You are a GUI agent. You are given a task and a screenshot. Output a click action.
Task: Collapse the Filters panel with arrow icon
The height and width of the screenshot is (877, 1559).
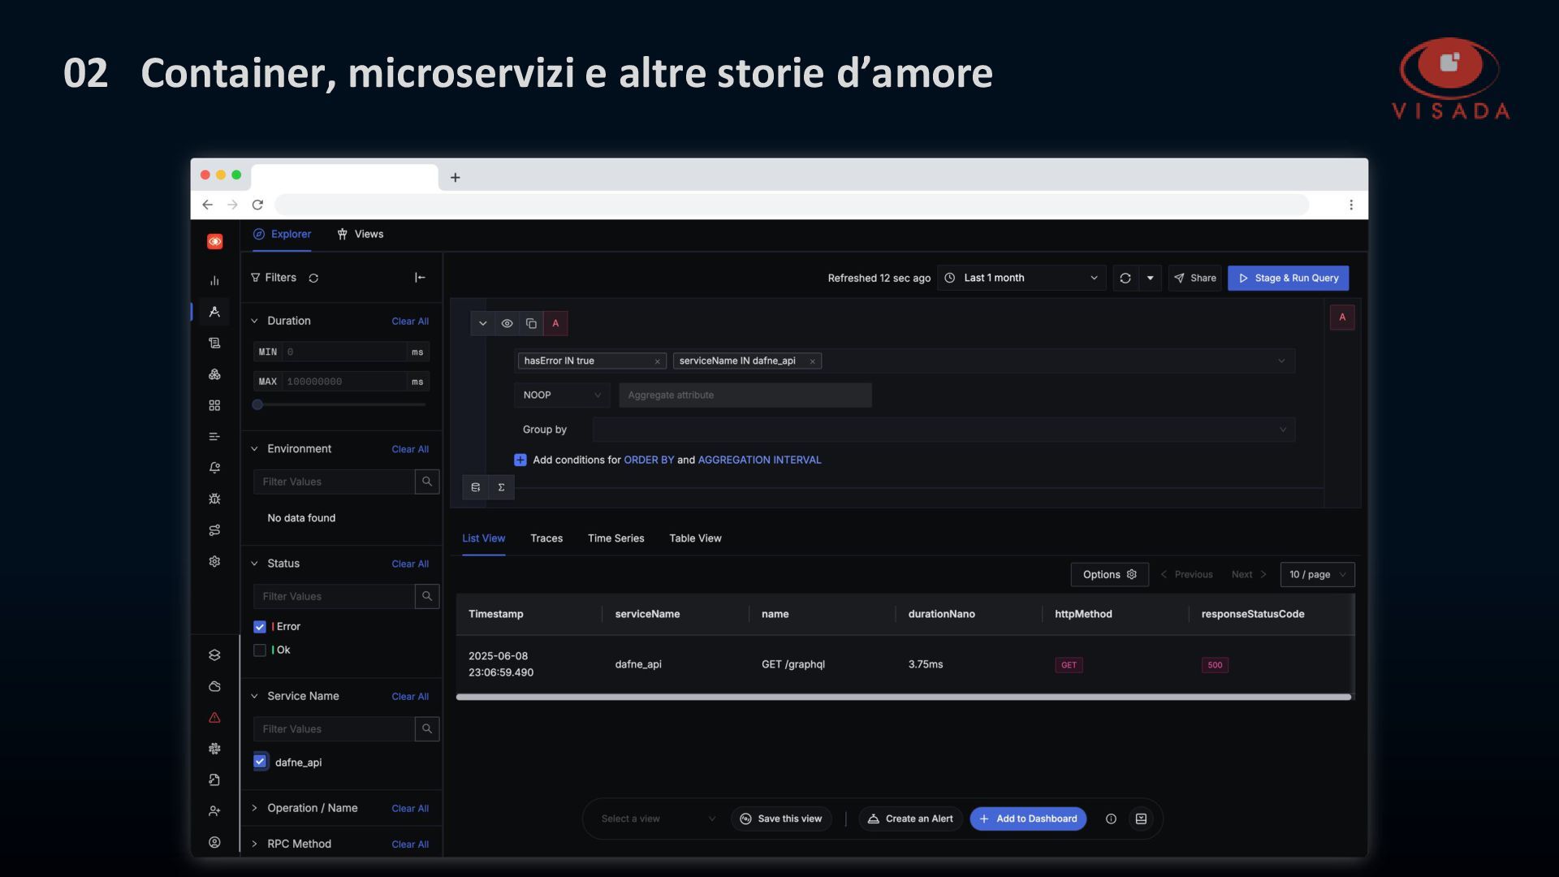coord(420,278)
